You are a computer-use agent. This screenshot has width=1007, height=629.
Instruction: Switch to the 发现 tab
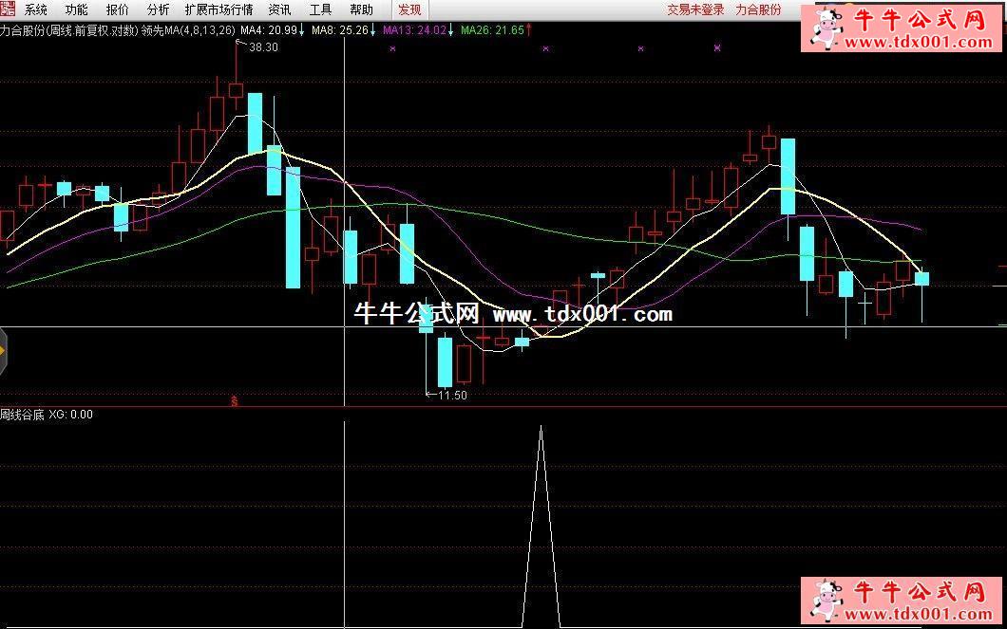click(409, 9)
